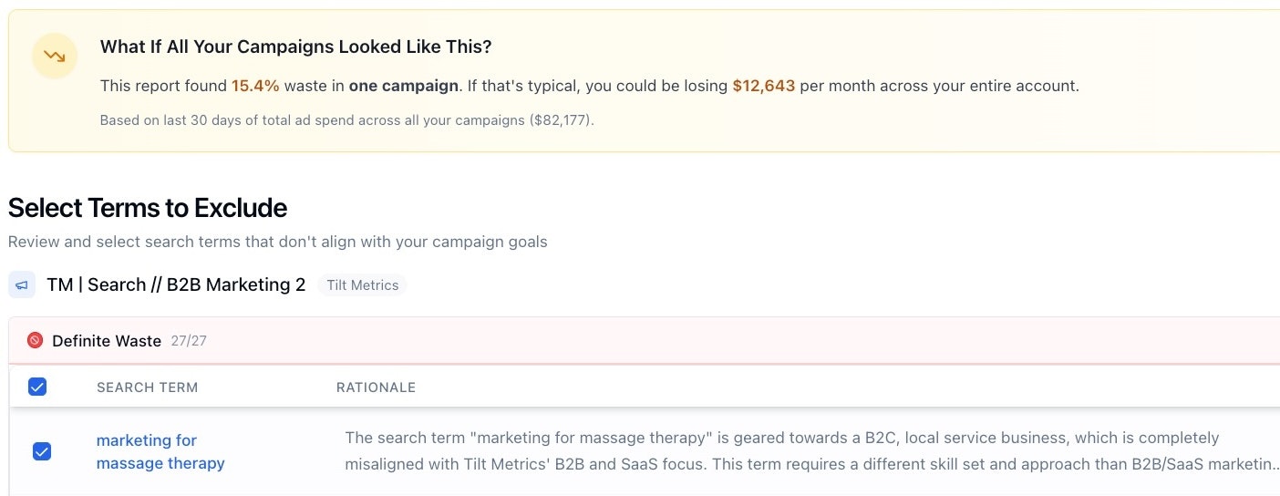Click the "Based on last 30 days" footnote
This screenshot has width=1280, height=496.
[x=346, y=119]
